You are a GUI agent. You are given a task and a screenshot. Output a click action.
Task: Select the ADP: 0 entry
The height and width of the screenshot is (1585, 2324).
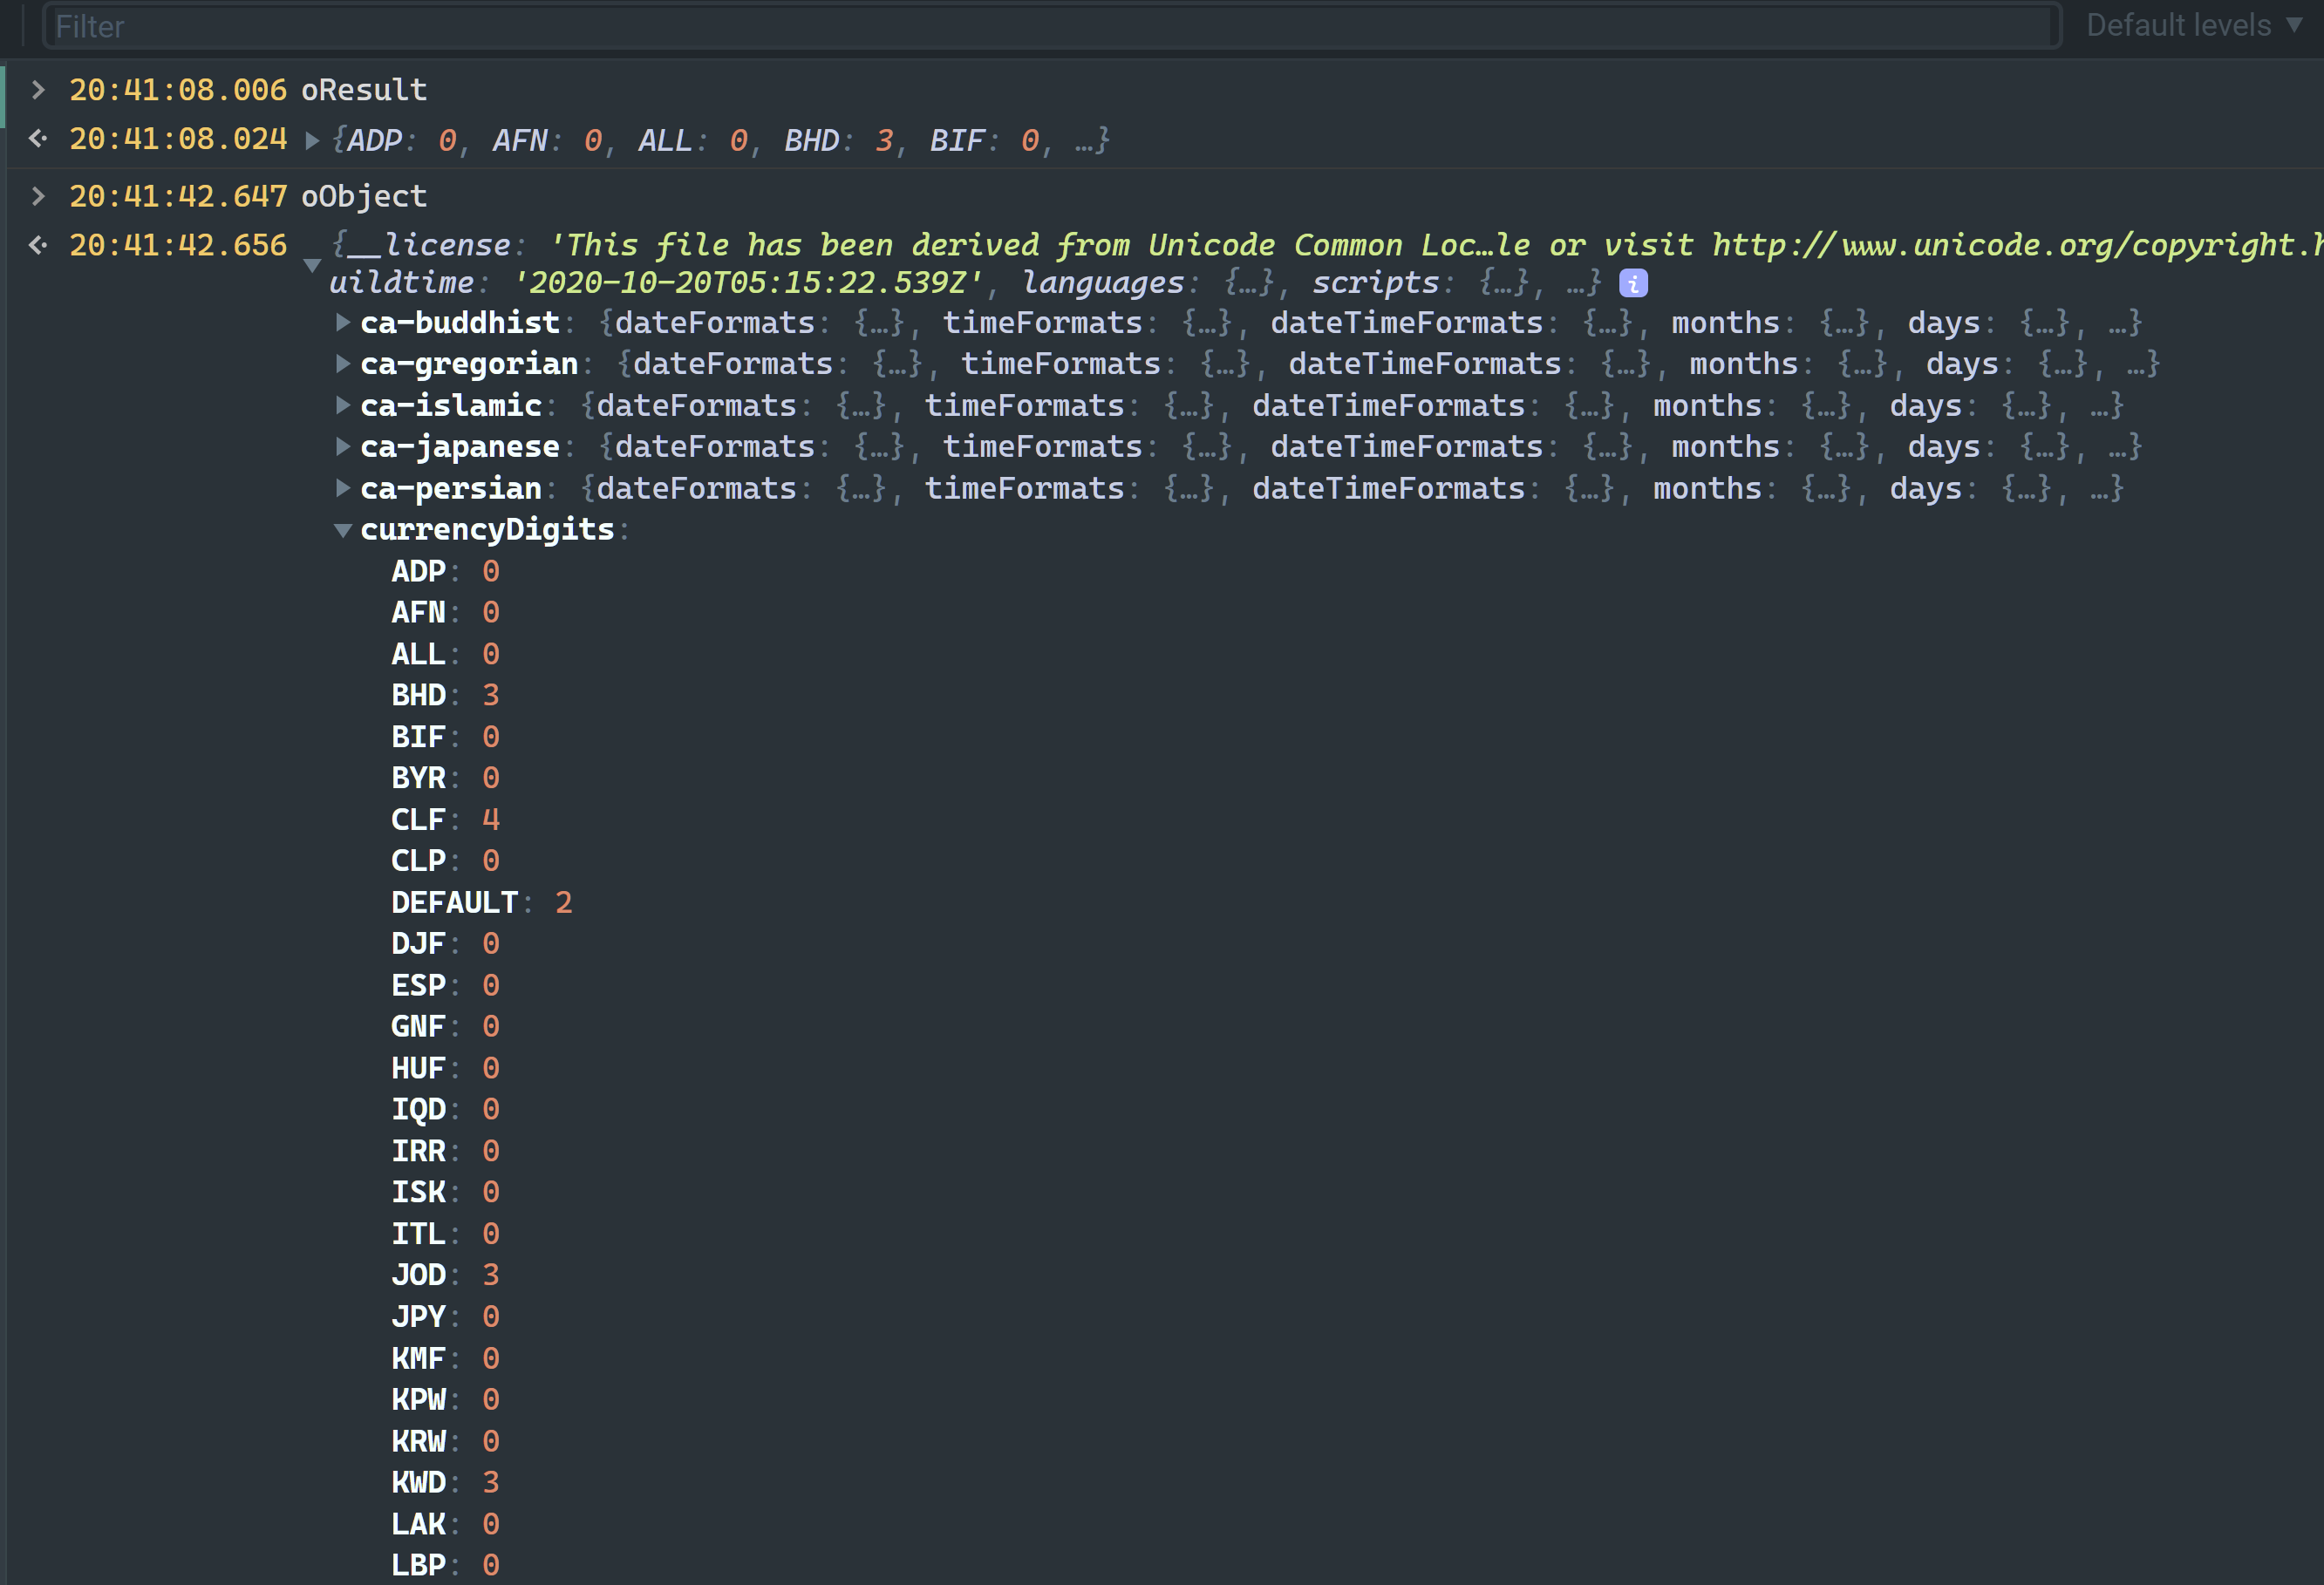coord(445,571)
